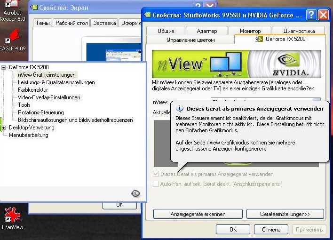
Task: Click the NVIDIA logo in the nView banner
Action: coord(291,64)
